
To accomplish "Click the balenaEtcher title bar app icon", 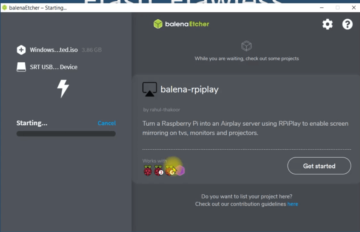I will point(4,8).
